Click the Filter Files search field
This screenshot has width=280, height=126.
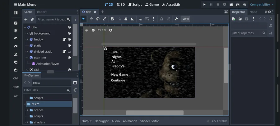point(47,90)
